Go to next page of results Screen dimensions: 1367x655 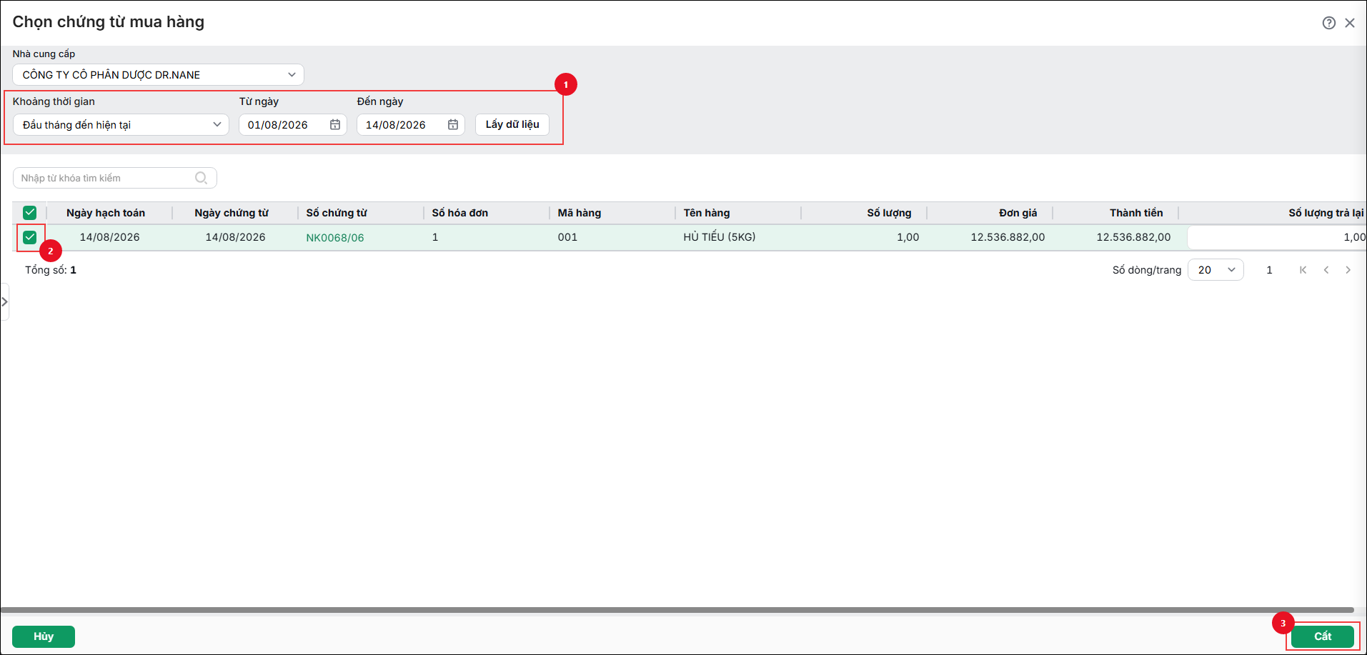(1348, 270)
